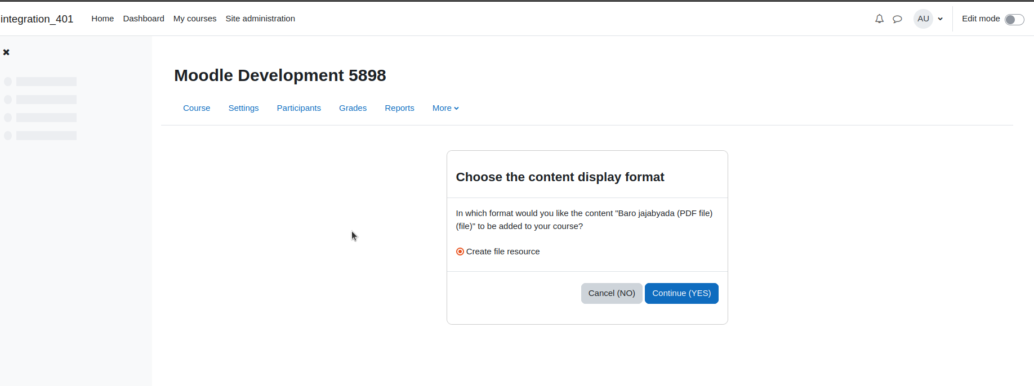Screen dimensions: 1034x386
Task: Go to the Grades tab
Action: [353, 108]
